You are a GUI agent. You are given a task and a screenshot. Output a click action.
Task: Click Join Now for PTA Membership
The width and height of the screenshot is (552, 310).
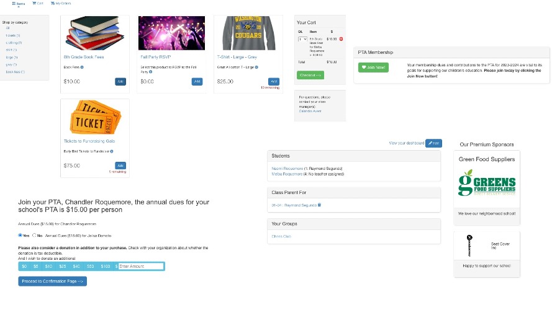click(x=373, y=68)
